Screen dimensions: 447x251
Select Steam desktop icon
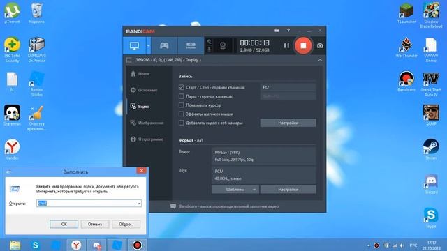point(431,149)
